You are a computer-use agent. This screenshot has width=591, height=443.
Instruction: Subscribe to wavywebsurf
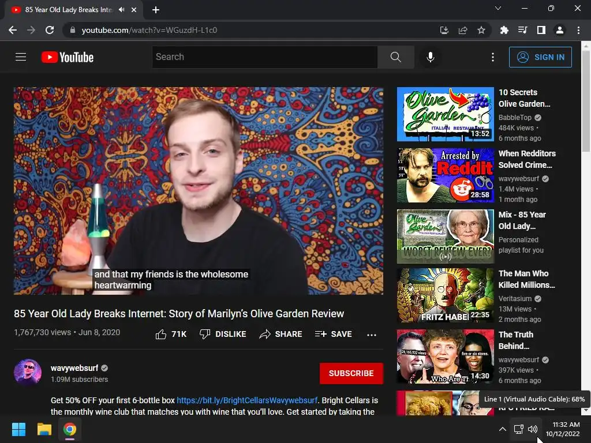[x=351, y=373]
